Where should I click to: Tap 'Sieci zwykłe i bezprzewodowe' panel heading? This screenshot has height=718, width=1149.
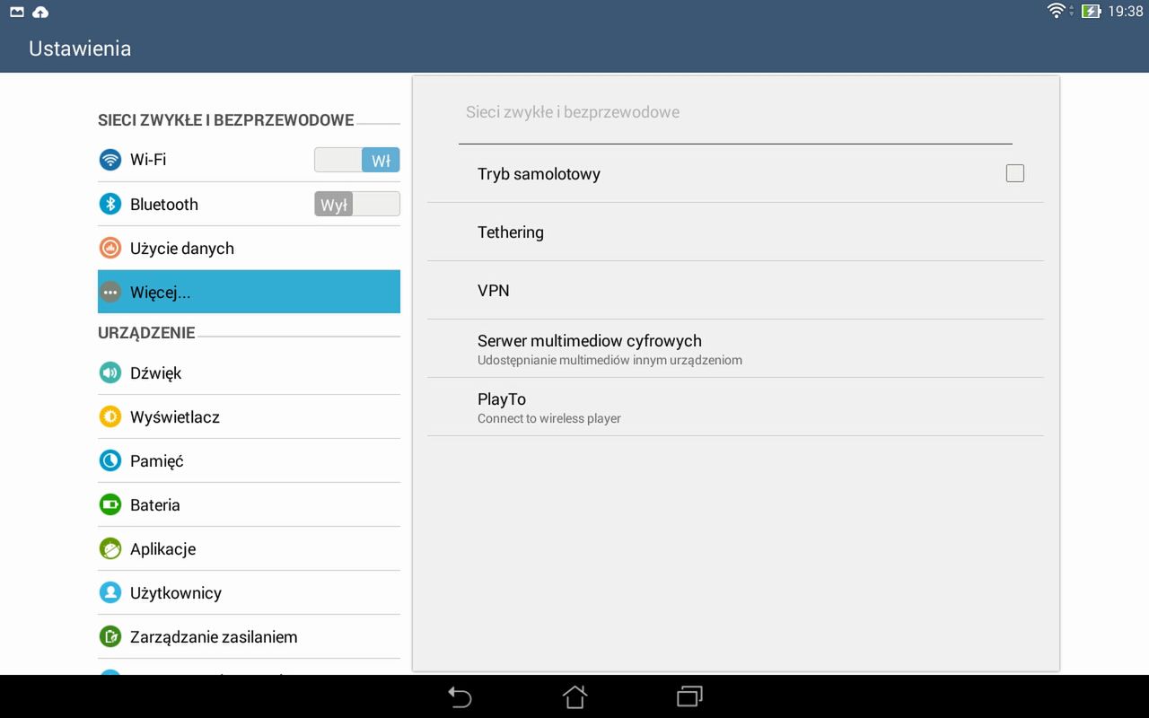click(x=573, y=112)
